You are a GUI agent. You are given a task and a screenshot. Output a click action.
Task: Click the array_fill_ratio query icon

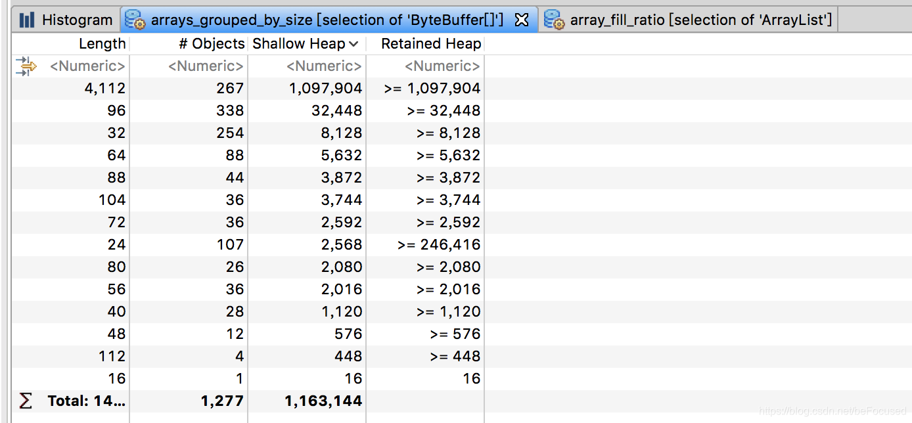[554, 20]
